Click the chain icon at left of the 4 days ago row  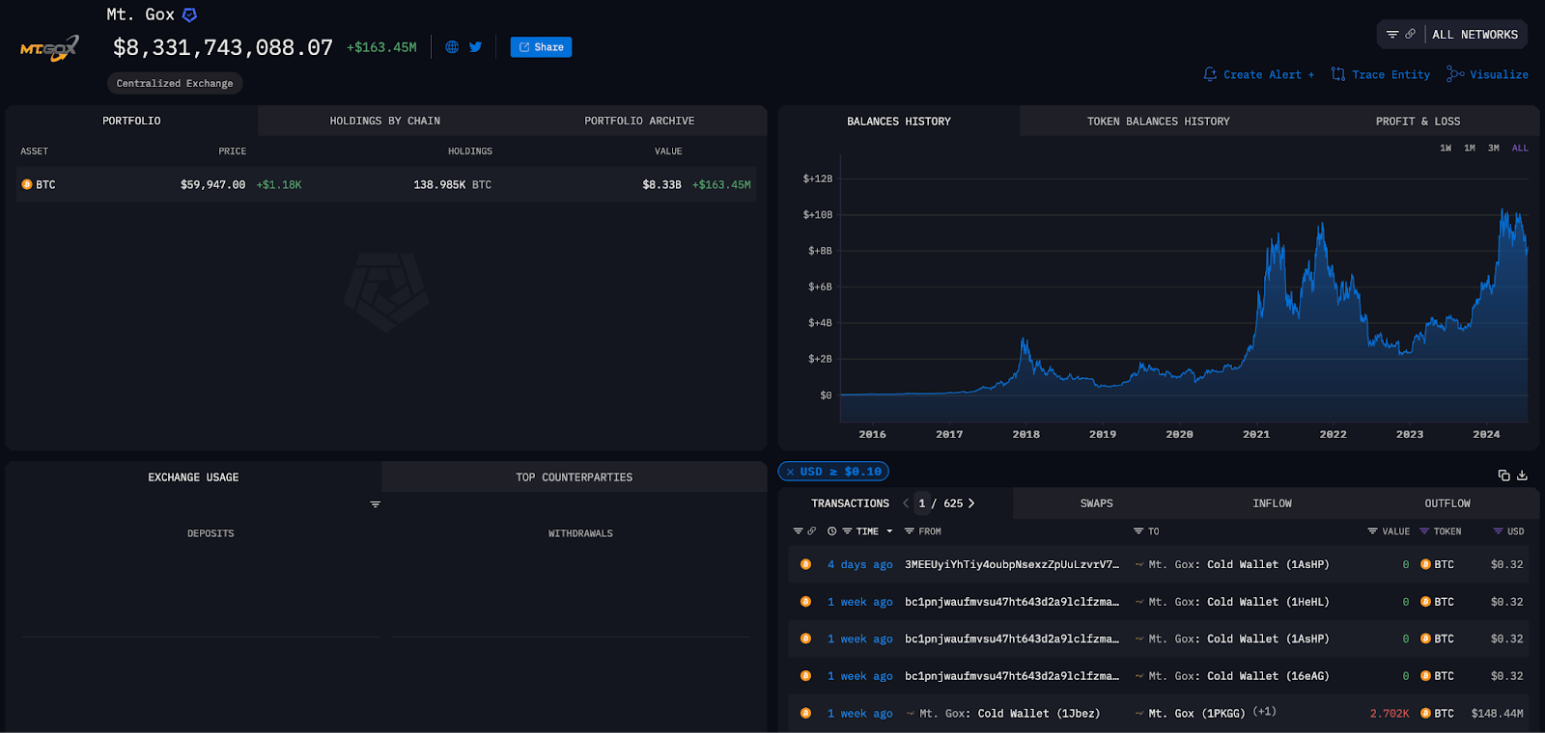805,564
